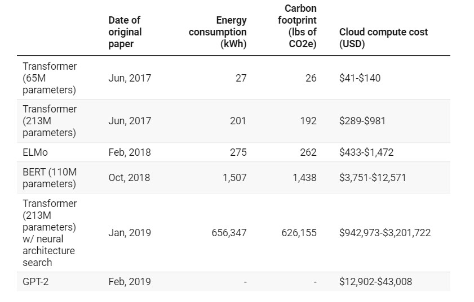Select the neural architecture search row label
Viewport: 474px width, 302px height.
pyautogui.click(x=50, y=233)
